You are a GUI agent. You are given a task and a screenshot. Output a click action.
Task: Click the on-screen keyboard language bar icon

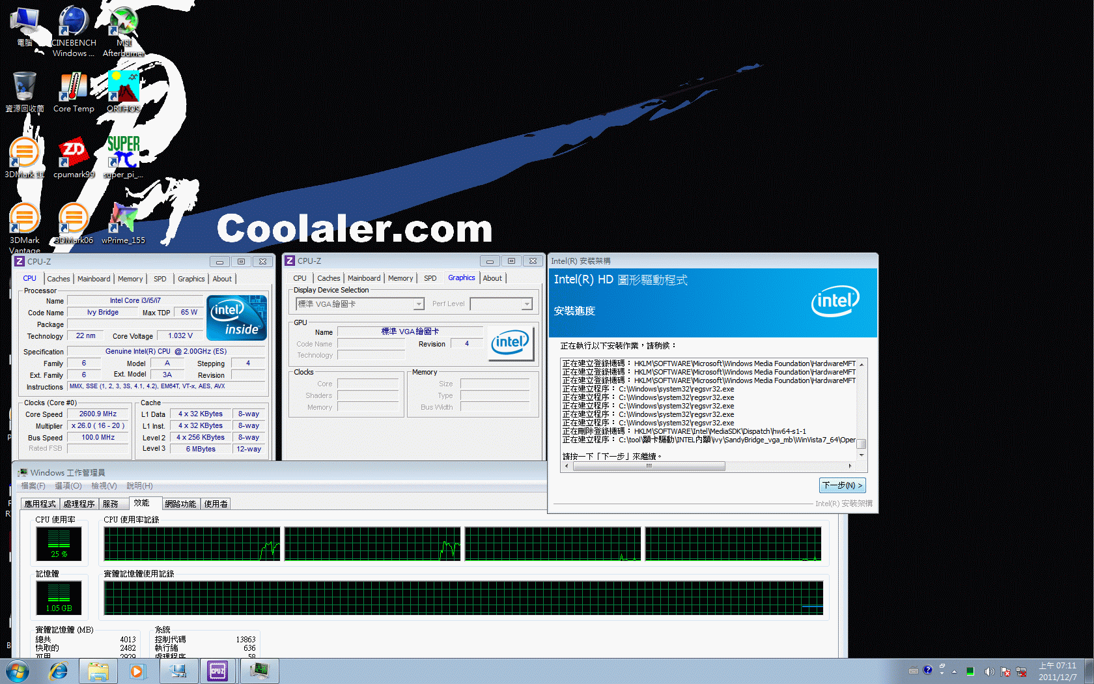tap(914, 670)
